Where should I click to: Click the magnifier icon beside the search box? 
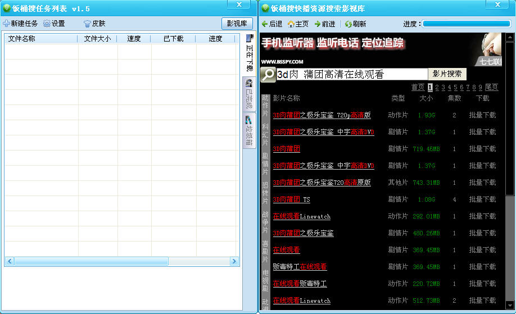(268, 74)
